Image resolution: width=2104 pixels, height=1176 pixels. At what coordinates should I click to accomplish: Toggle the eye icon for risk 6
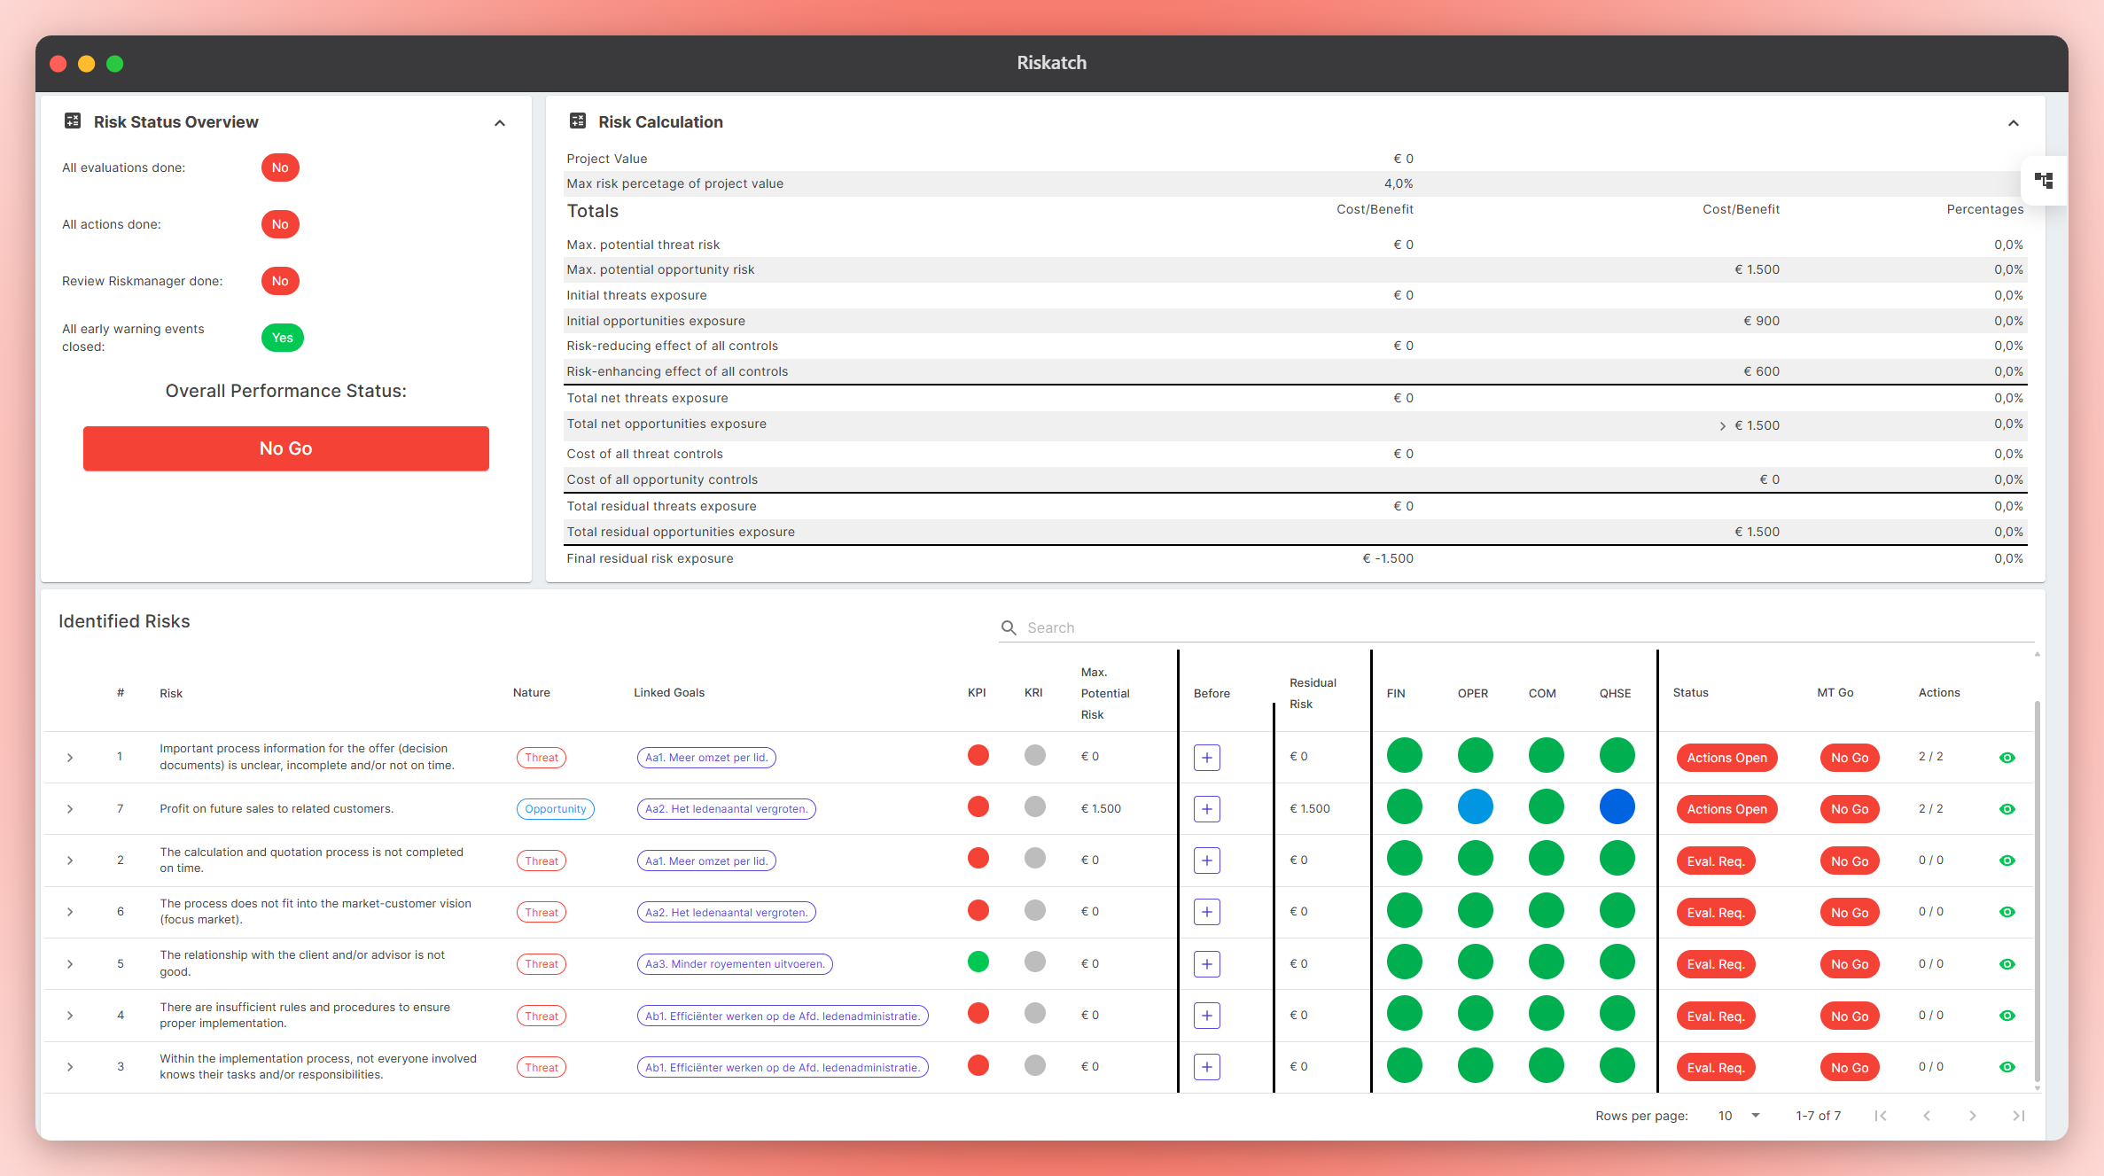pyautogui.click(x=2007, y=912)
